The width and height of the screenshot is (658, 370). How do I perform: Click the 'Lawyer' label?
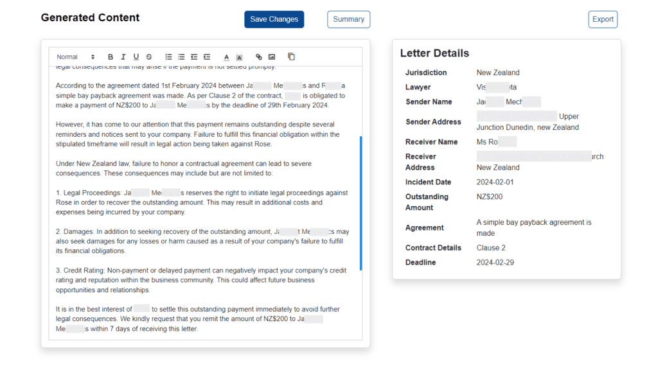[418, 87]
